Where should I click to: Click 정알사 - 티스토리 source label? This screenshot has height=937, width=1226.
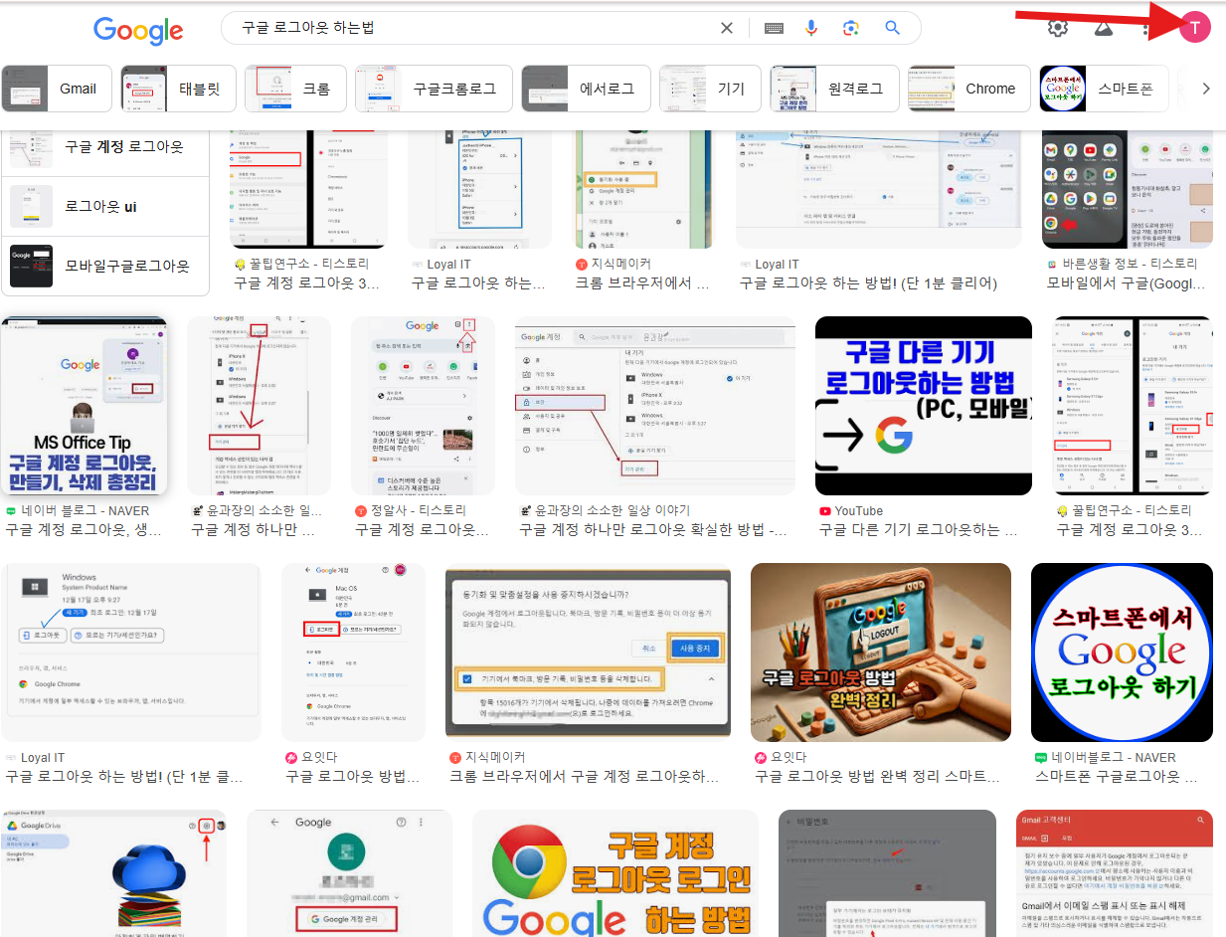point(421,510)
